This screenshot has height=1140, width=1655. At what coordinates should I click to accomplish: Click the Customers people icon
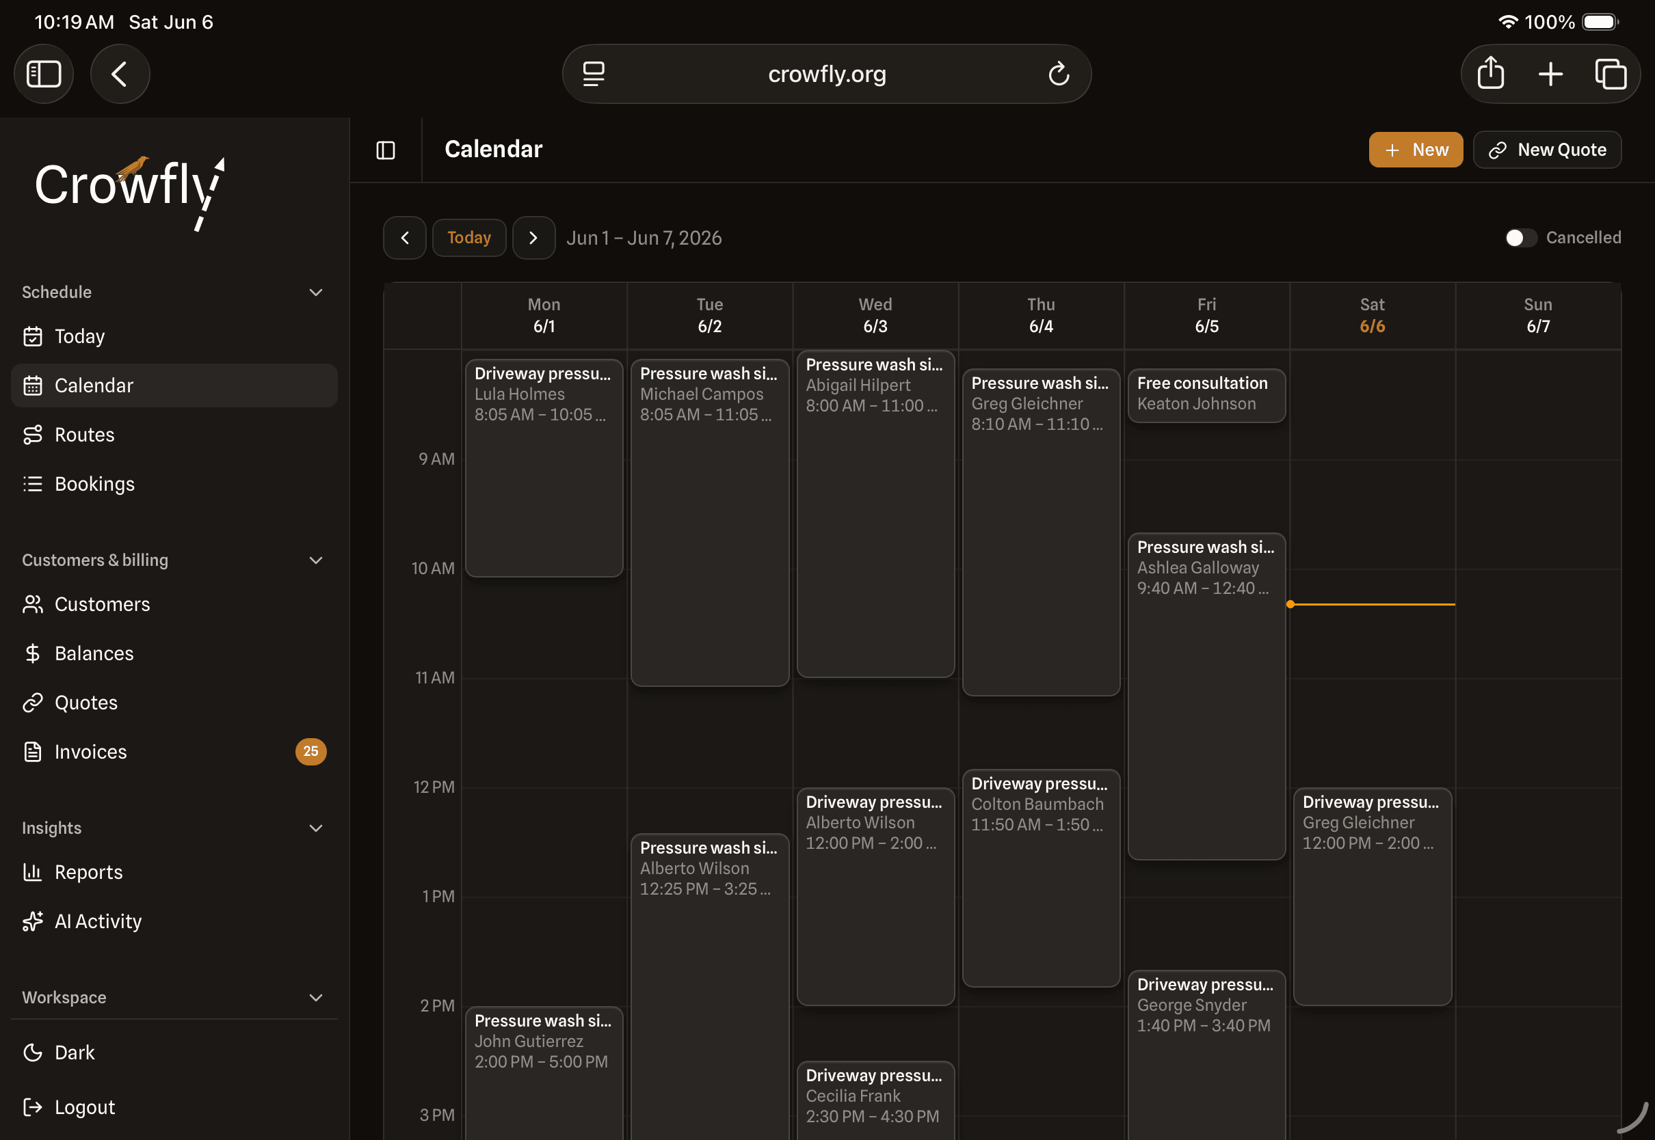33,604
